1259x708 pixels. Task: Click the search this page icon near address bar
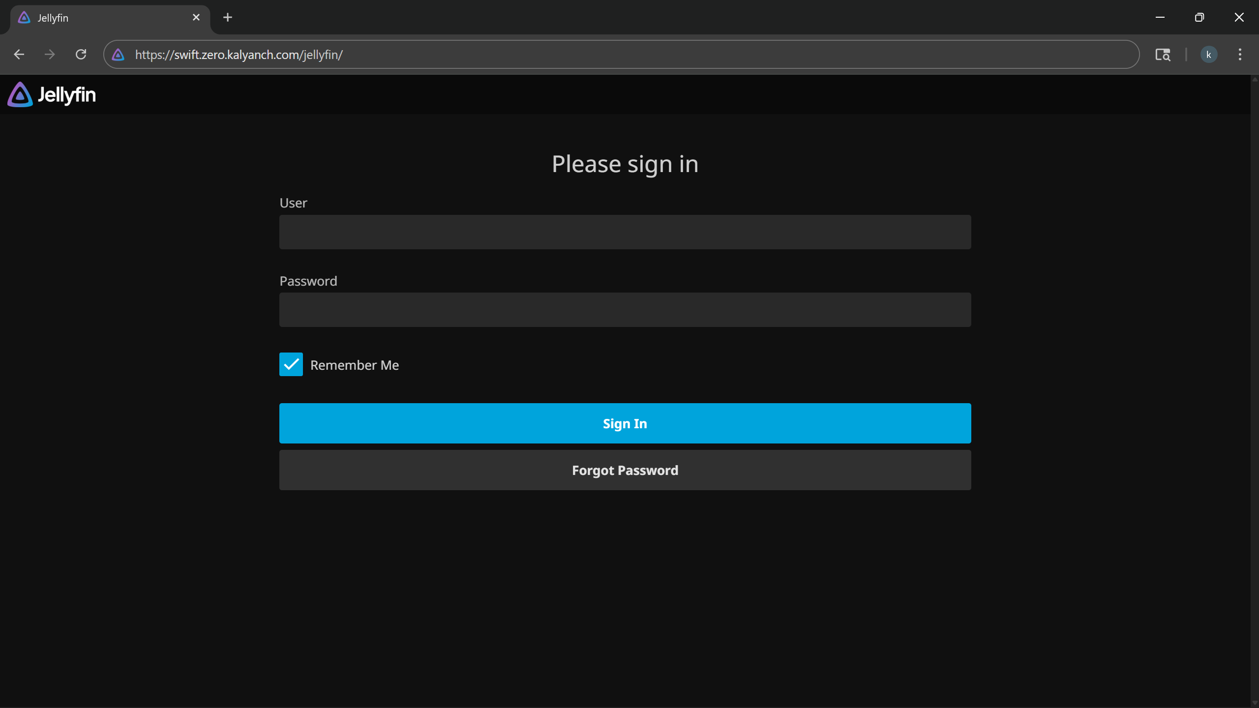[1163, 54]
